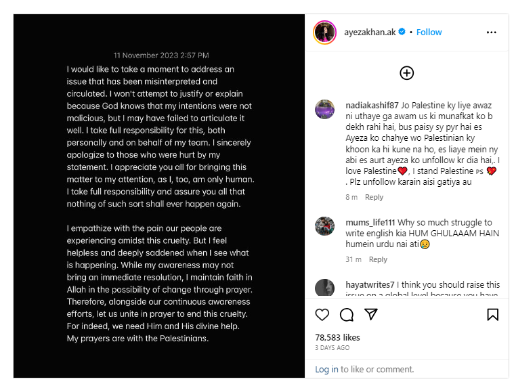Save post with bookmark icon
Image resolution: width=514 pixels, height=392 pixels.
(493, 315)
